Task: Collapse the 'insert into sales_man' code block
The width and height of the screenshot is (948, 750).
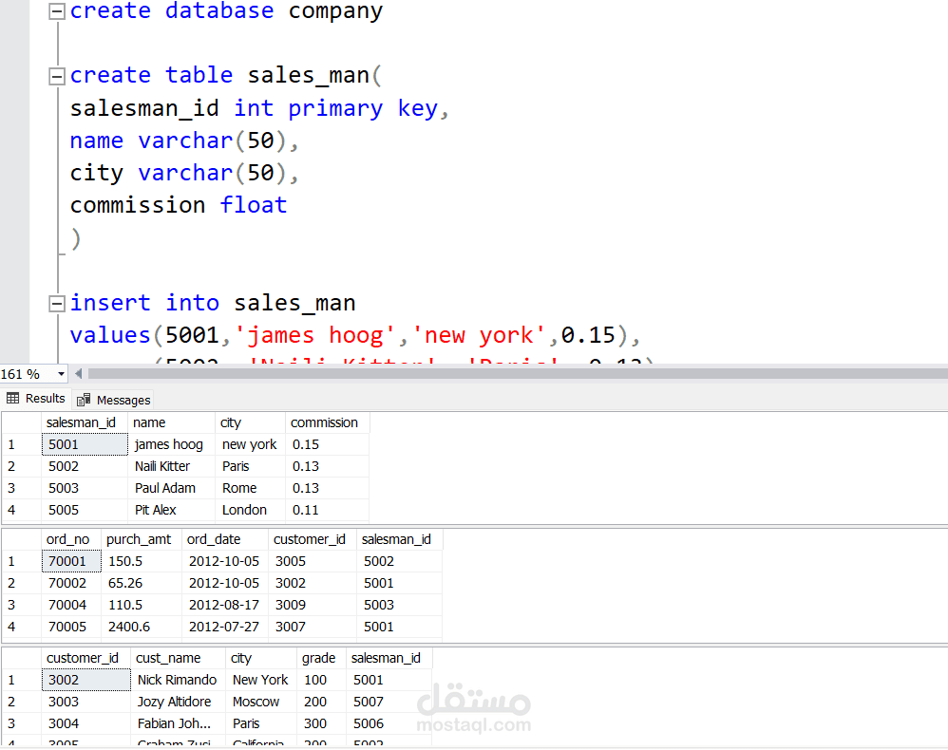Action: pos(57,304)
